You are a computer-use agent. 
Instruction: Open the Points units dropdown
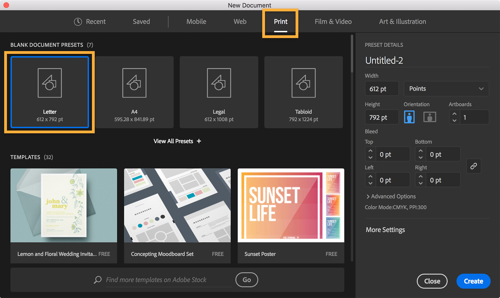[x=446, y=88]
